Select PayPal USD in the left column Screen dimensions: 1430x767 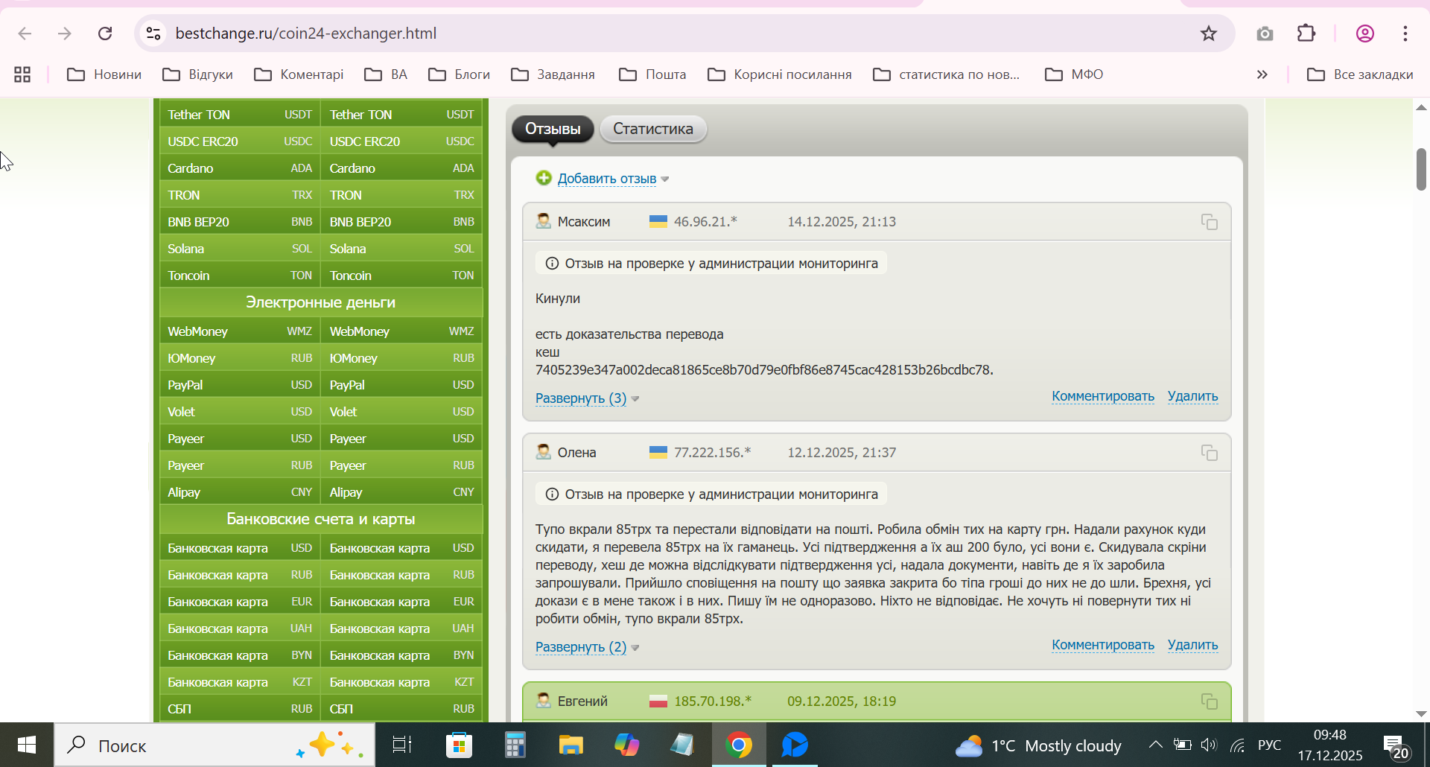240,385
